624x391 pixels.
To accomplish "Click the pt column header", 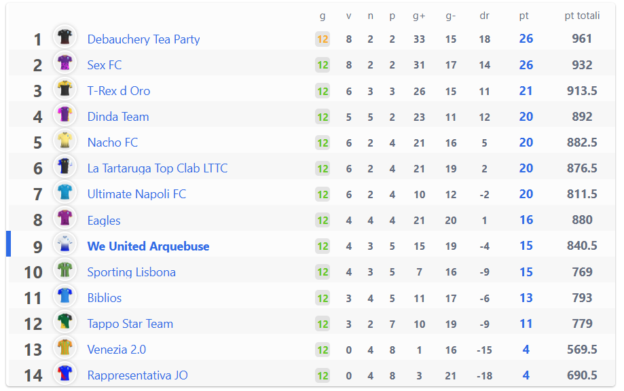I will point(524,16).
